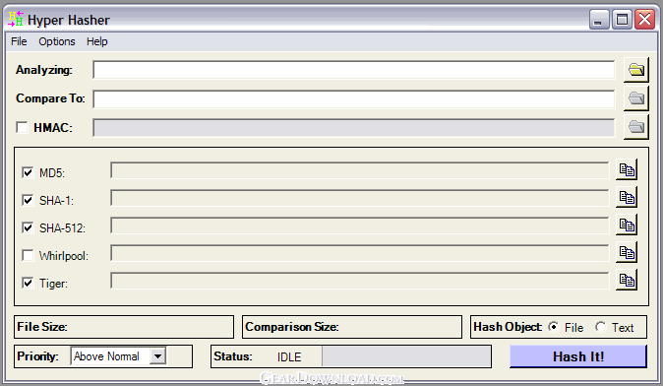The height and width of the screenshot is (386, 663).
Task: Click the HMAC key file folder icon
Action: click(x=635, y=127)
